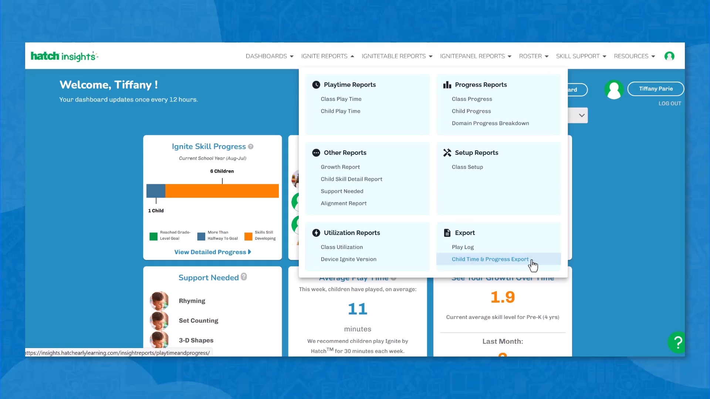This screenshot has width=710, height=399.
Task: Click the 'Last Month:' label
Action: 503,341
